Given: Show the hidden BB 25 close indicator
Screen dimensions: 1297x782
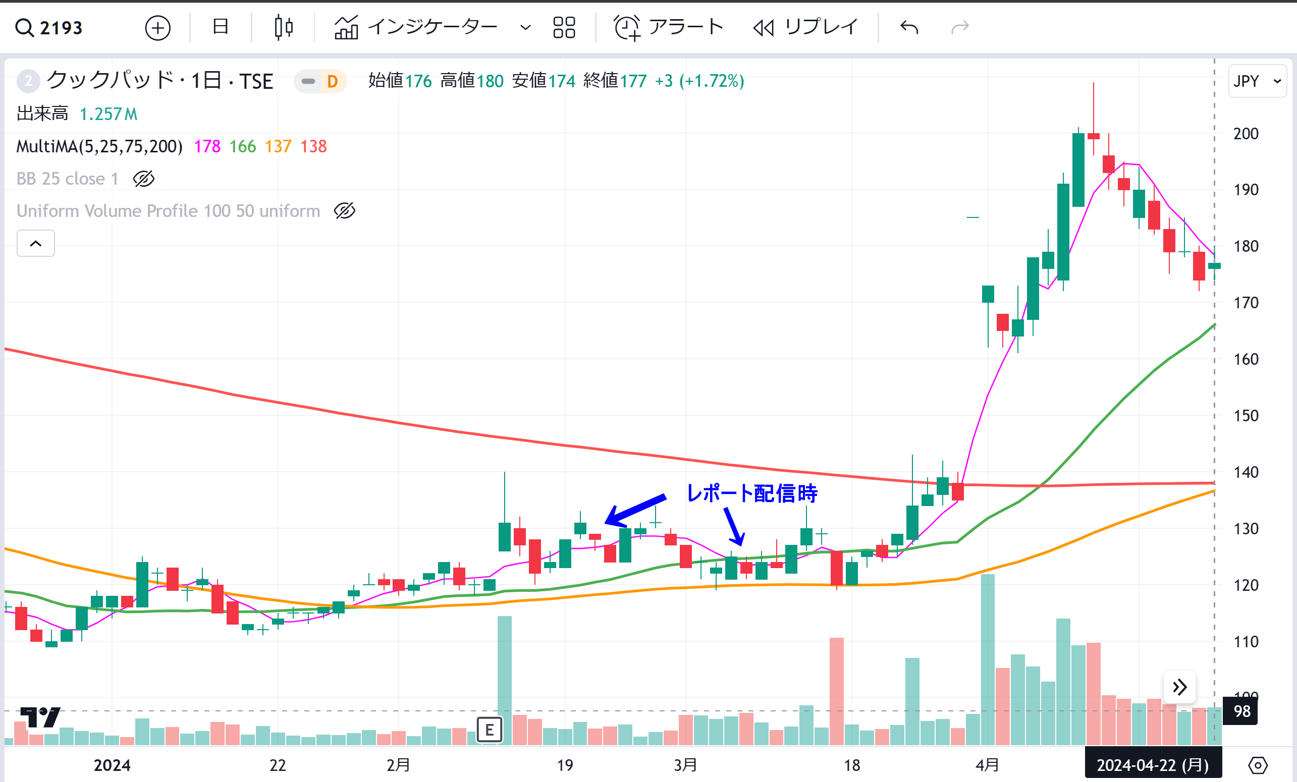Looking at the screenshot, I should (x=144, y=179).
